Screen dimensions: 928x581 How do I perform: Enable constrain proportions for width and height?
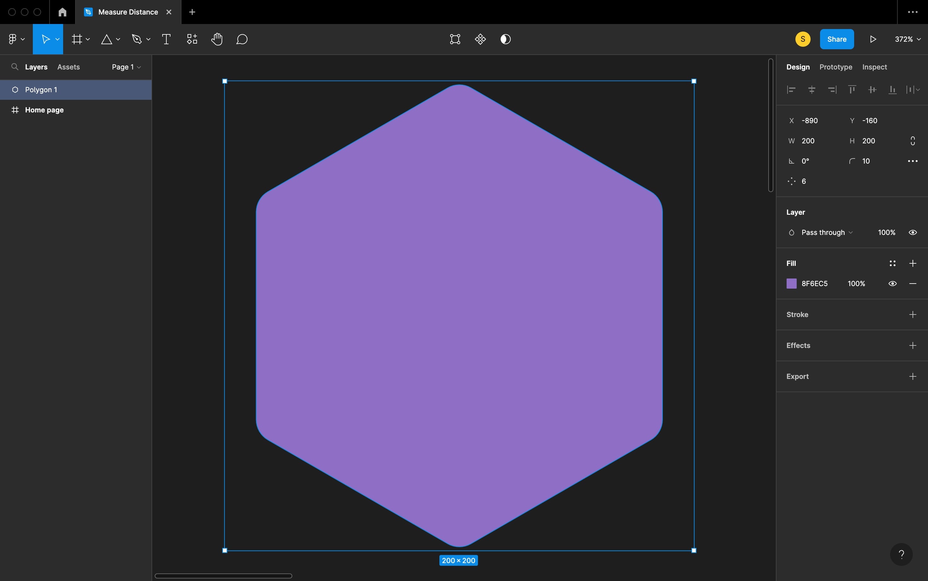[912, 141]
